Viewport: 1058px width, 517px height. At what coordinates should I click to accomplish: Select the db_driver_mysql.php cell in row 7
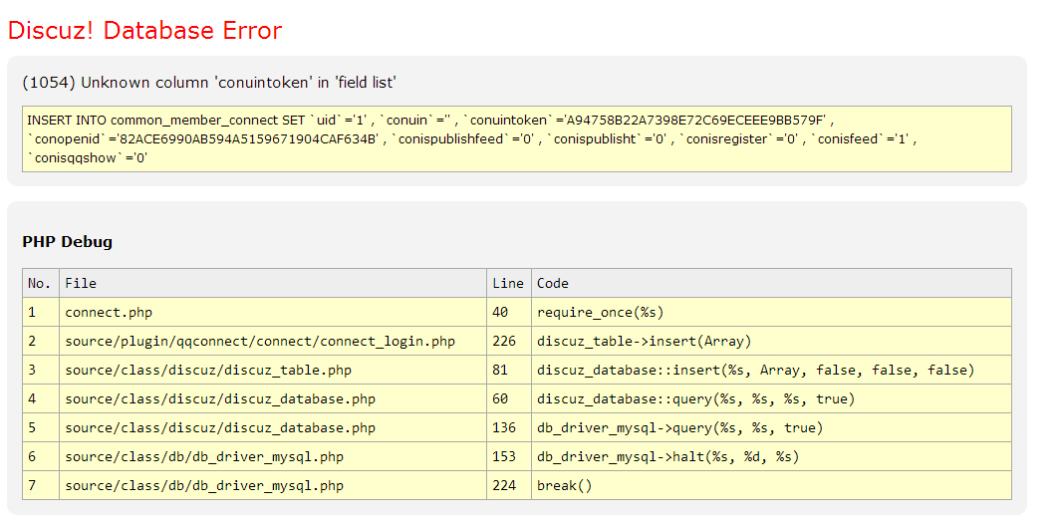pyautogui.click(x=273, y=486)
